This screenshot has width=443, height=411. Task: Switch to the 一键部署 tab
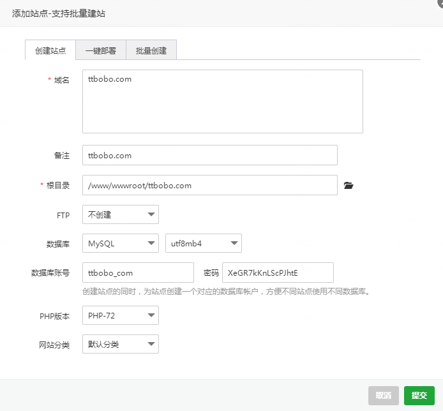click(101, 50)
